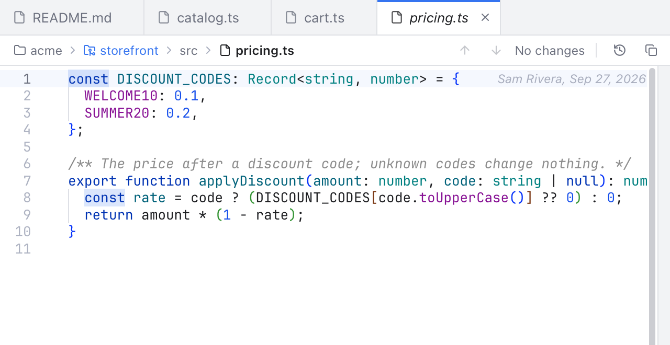Screen dimensions: 670x345
Task: Open the README.md tab
Action: (72, 18)
